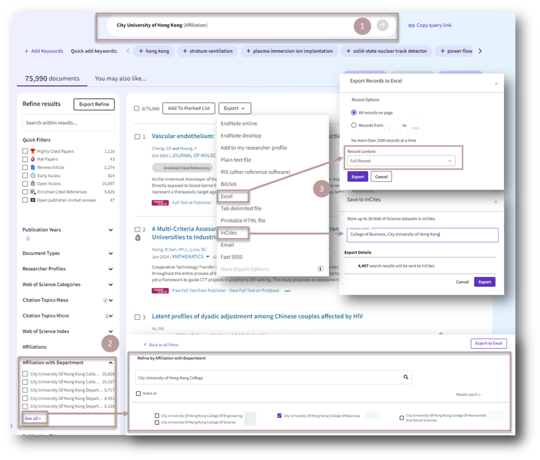Click the ellipsis icon on the second search result
The width and height of the screenshot is (540, 460).
[287, 290]
